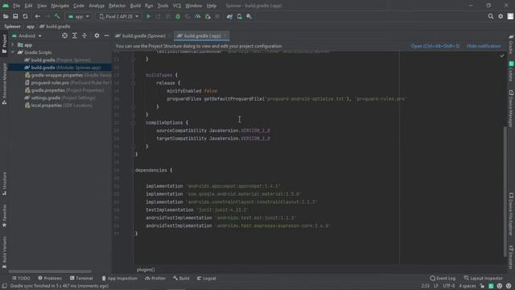Run the app with green play icon
This screenshot has width=515, height=290.
click(148, 16)
